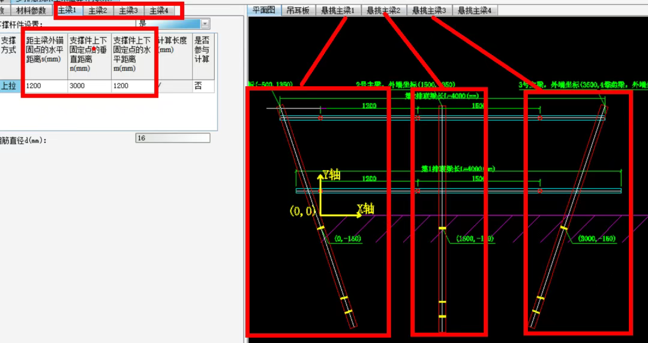Viewport: 648px width, 343px height.
Task: Click the 1200 cell under 距主梁外锚固点的水平距离s
Action: click(44, 86)
